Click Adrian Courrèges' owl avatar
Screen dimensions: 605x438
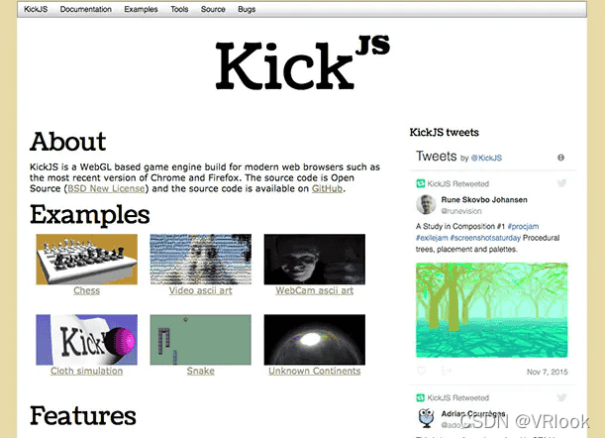[x=426, y=416]
